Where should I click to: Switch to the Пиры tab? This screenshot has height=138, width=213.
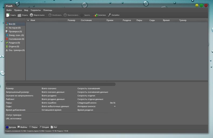[x=33, y=127]
